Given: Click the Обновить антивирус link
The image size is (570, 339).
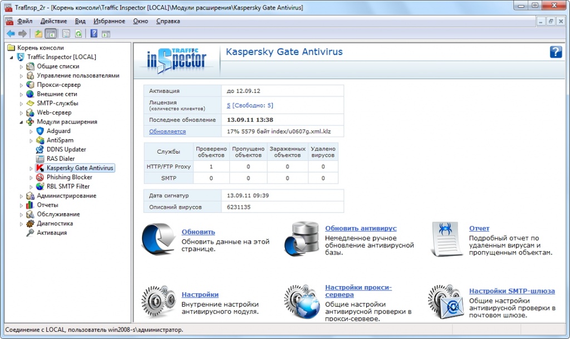Looking at the screenshot, I should click(361, 228).
